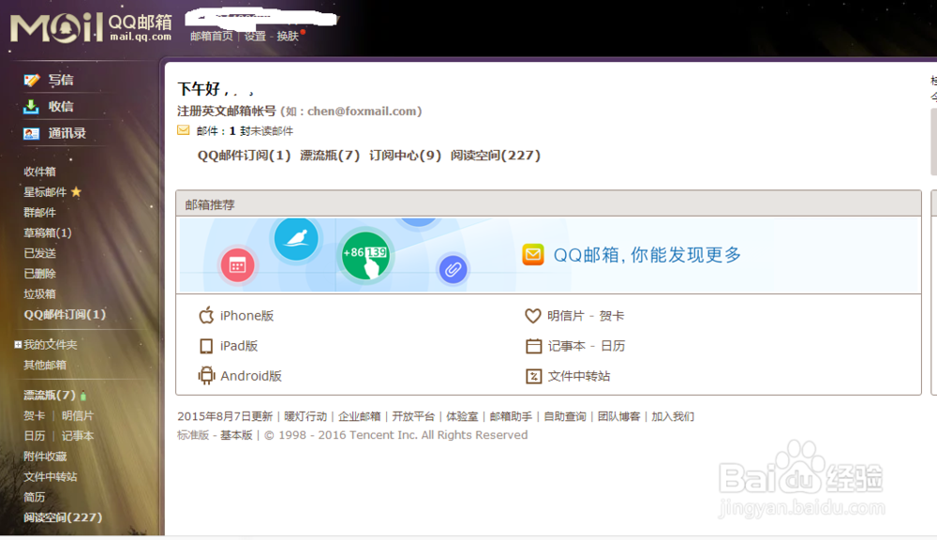Click 写信 compose text
Image resolution: width=937 pixels, height=540 pixels.
pyautogui.click(x=61, y=80)
